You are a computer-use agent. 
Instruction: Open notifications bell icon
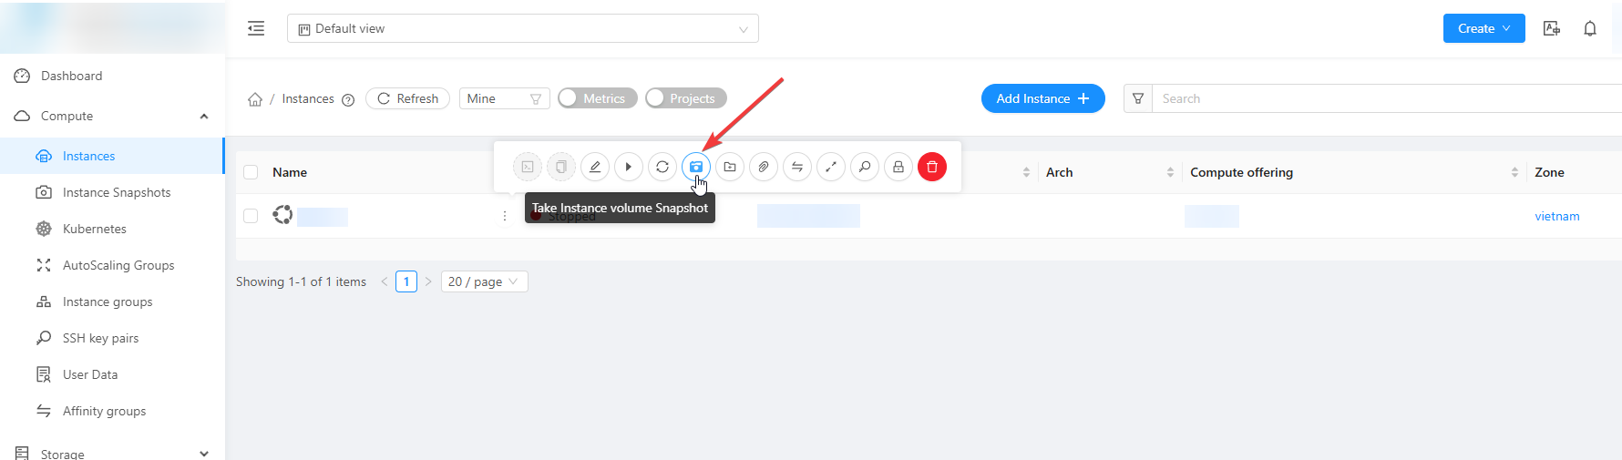tap(1590, 29)
